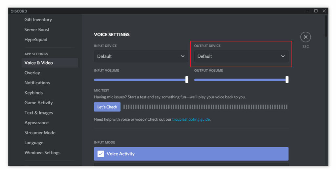
Task: Open Text & Images settings
Action: pos(39,113)
